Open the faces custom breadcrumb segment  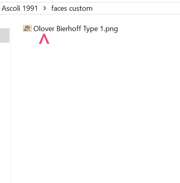pos(72,8)
